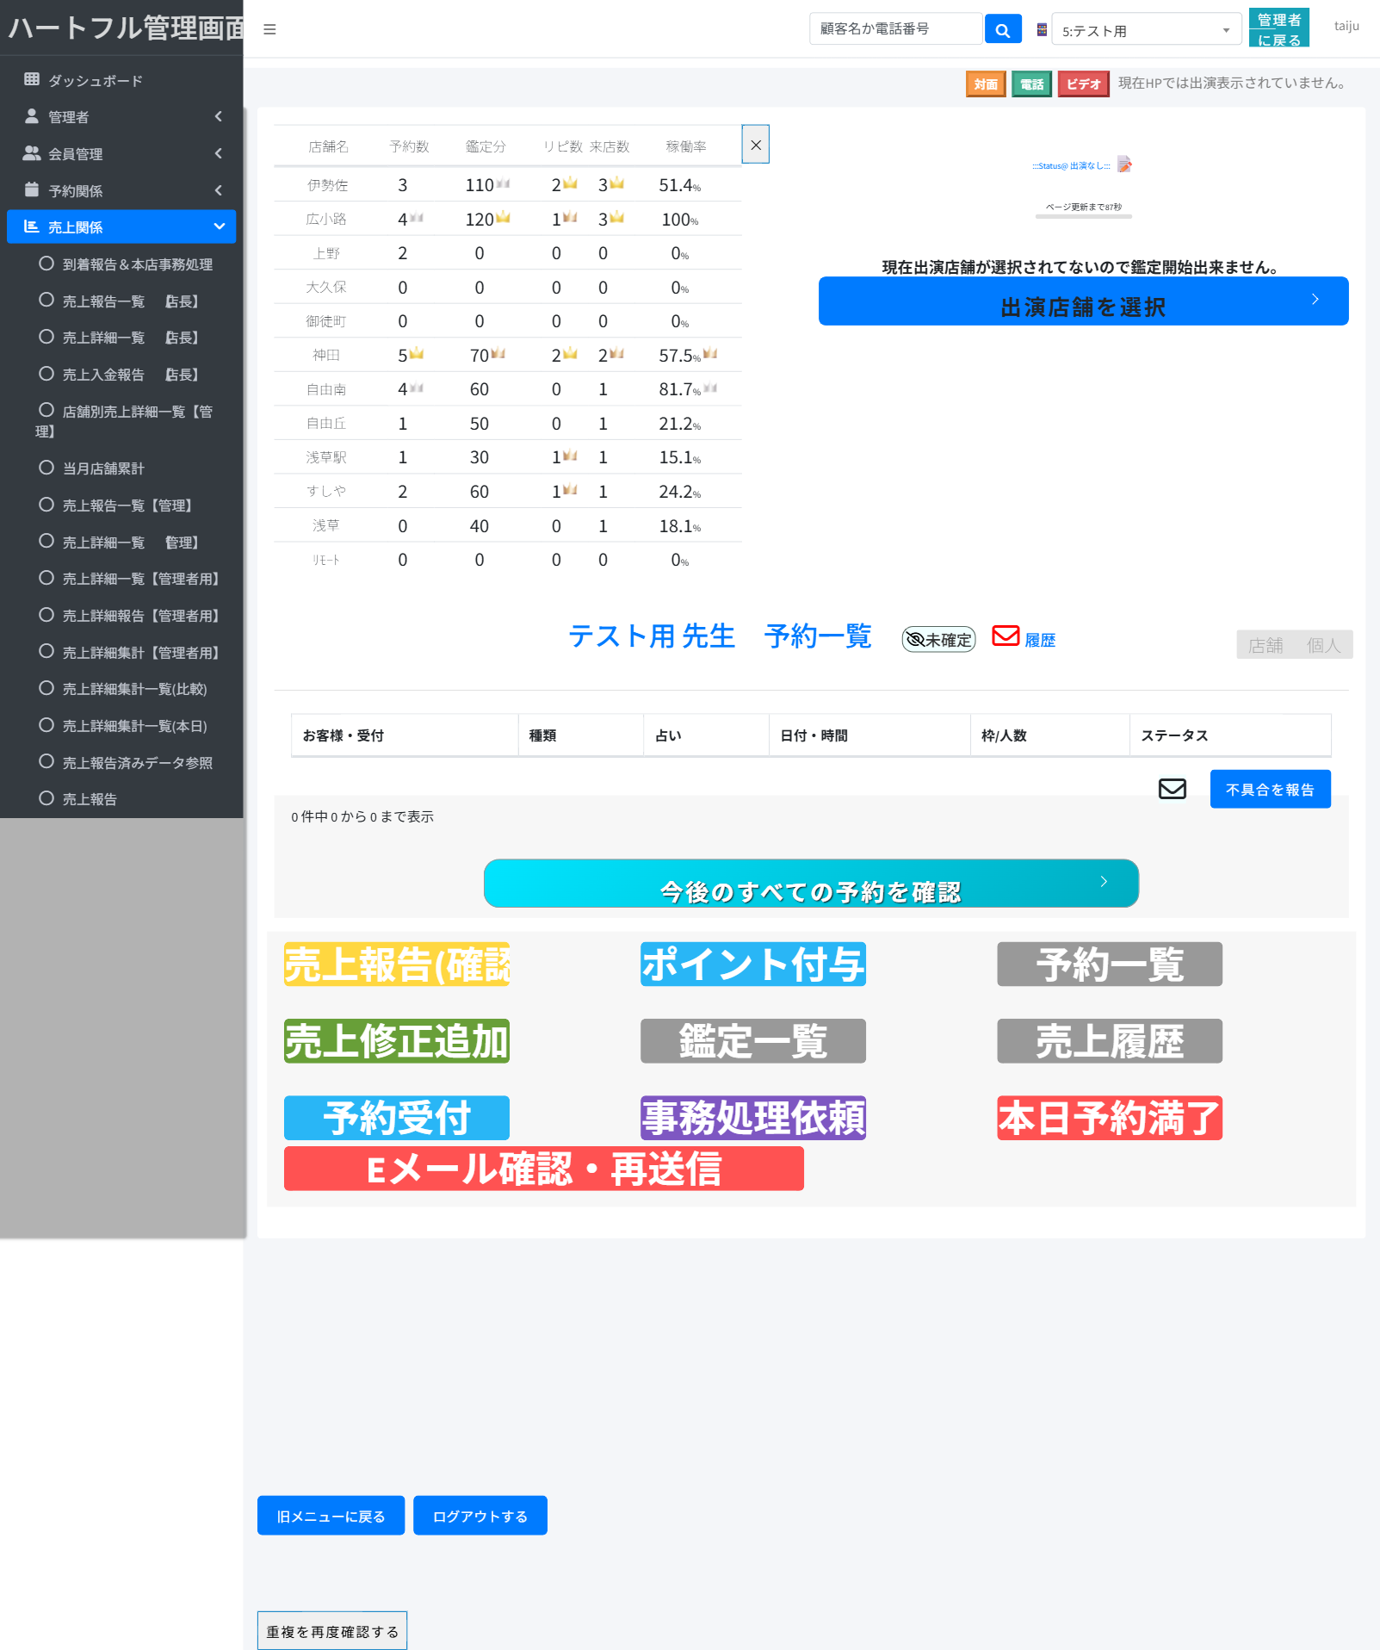Close the store stats table with X
This screenshot has width=1380, height=1650.
click(x=755, y=145)
